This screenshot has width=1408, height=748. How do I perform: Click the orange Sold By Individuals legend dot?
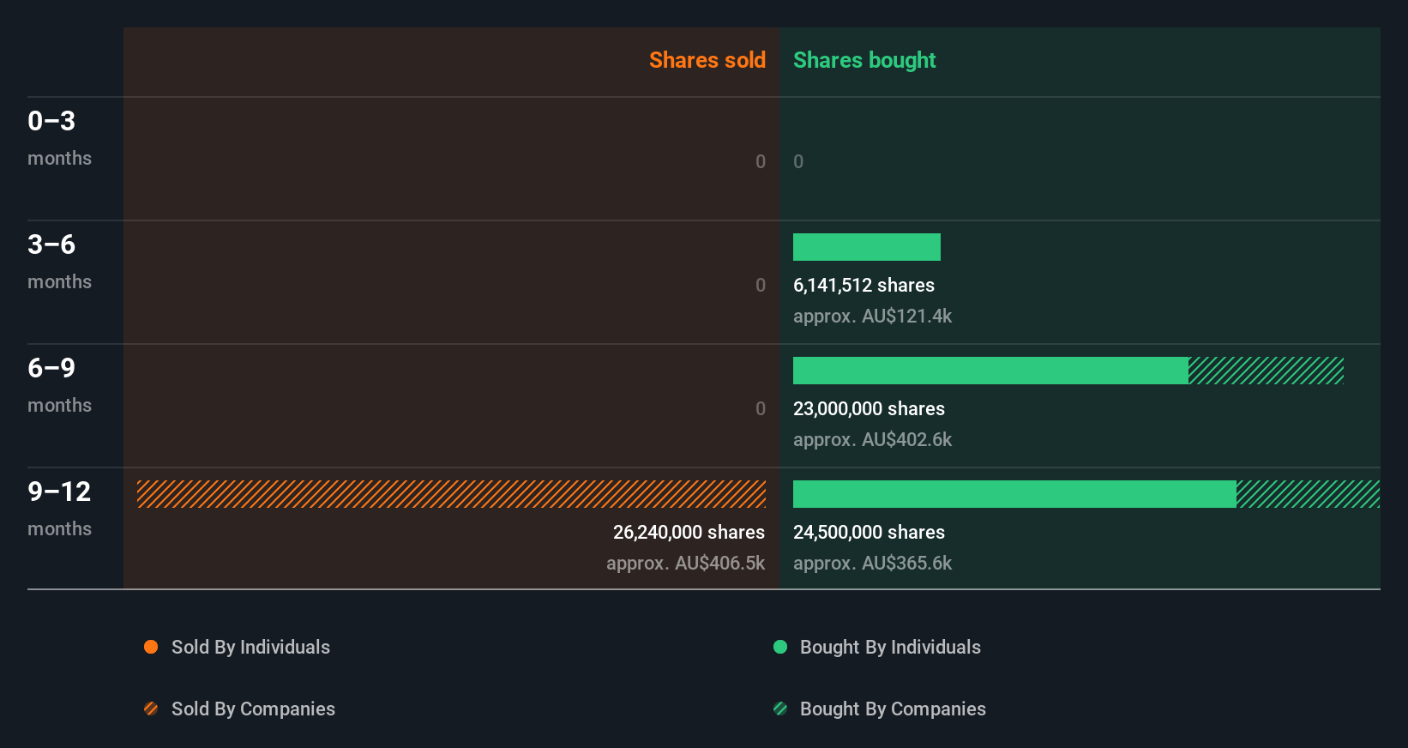click(x=151, y=647)
